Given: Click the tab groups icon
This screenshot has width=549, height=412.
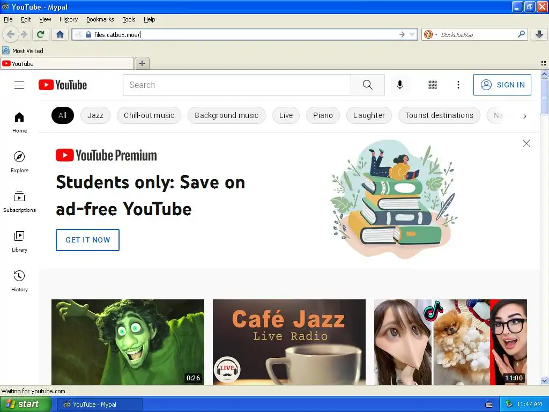Looking at the screenshot, I should click(544, 63).
